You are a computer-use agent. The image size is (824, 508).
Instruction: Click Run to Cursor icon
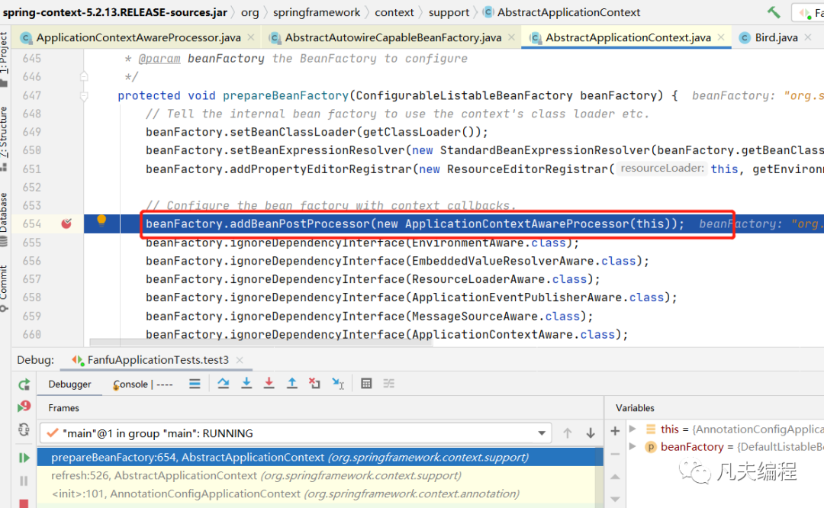pos(338,384)
